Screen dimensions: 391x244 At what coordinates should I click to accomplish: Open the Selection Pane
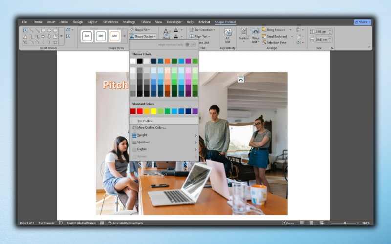point(274,43)
